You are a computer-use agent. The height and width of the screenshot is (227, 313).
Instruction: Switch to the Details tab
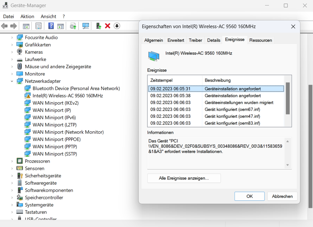point(214,40)
